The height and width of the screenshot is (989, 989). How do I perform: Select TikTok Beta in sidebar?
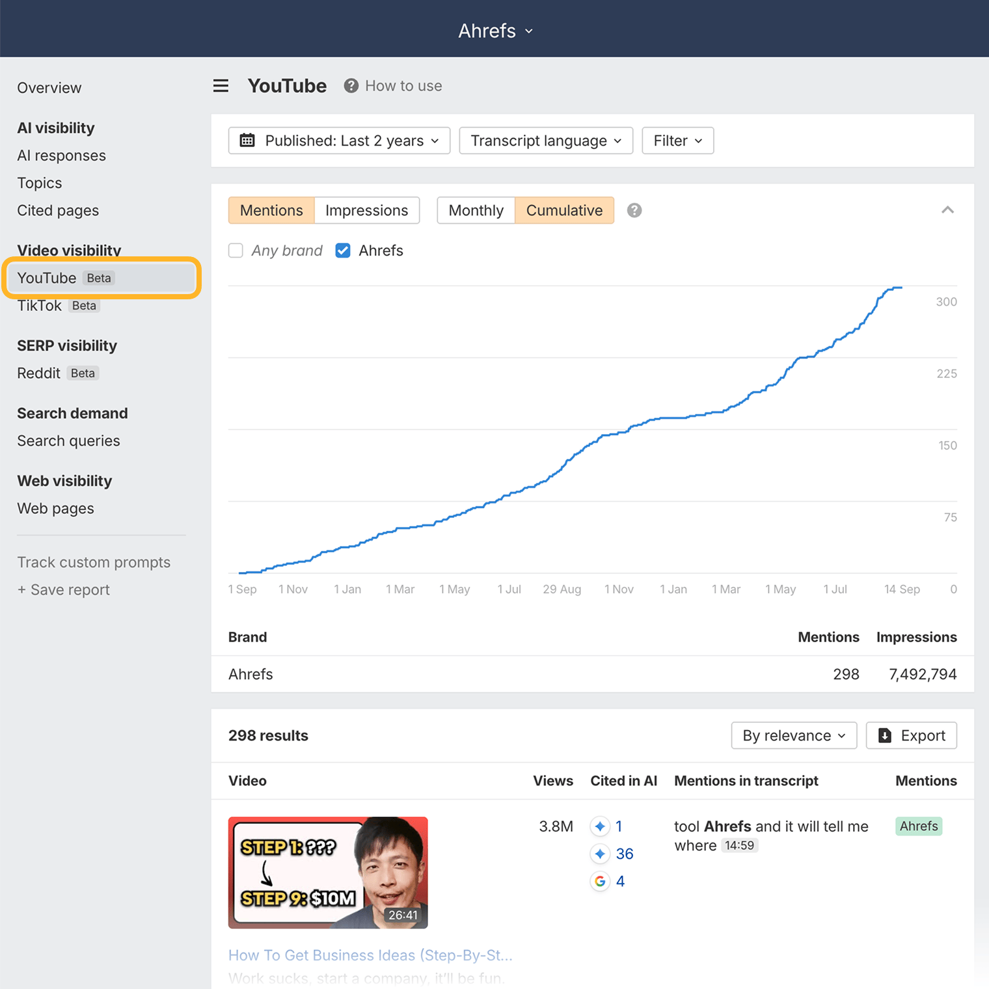(x=59, y=306)
